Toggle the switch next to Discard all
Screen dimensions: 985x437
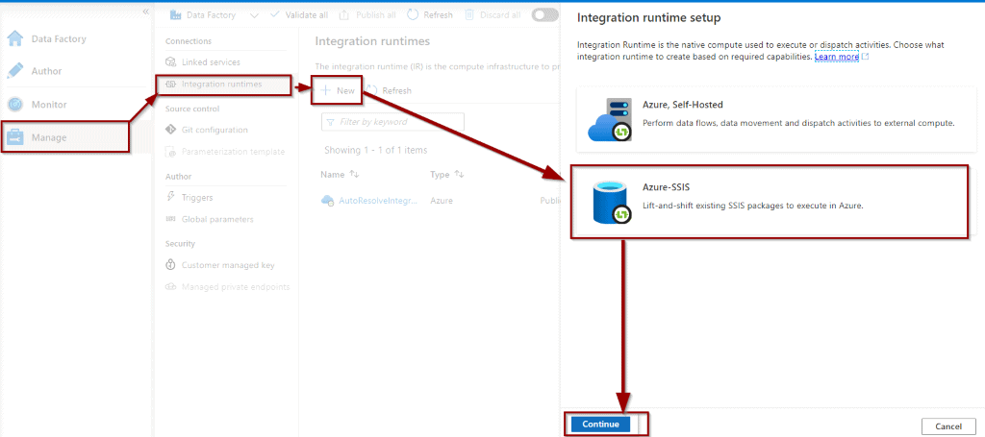[x=544, y=15]
